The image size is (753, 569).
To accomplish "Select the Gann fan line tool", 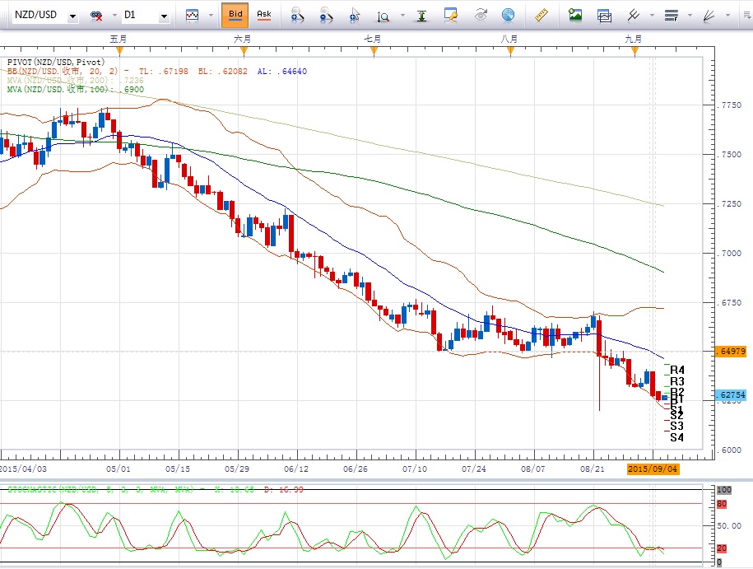I will [709, 16].
